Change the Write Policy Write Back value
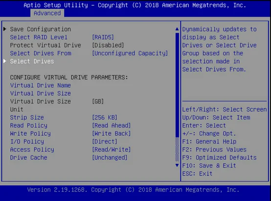The image size is (271, 201). tap(112, 133)
